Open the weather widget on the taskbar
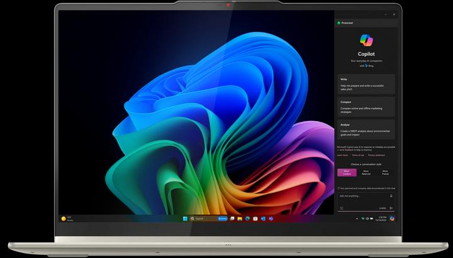This screenshot has width=453, height=258. point(67,218)
